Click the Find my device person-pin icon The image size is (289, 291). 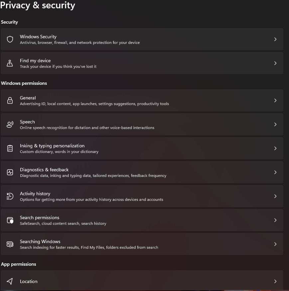click(10, 63)
